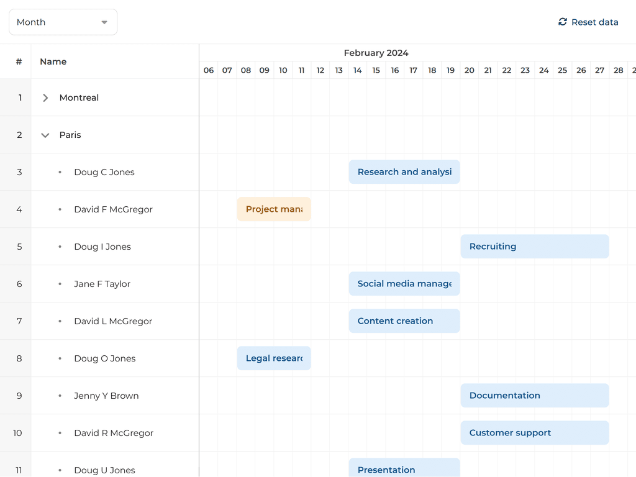
Task: Click the Presentation task bar
Action: pos(404,469)
